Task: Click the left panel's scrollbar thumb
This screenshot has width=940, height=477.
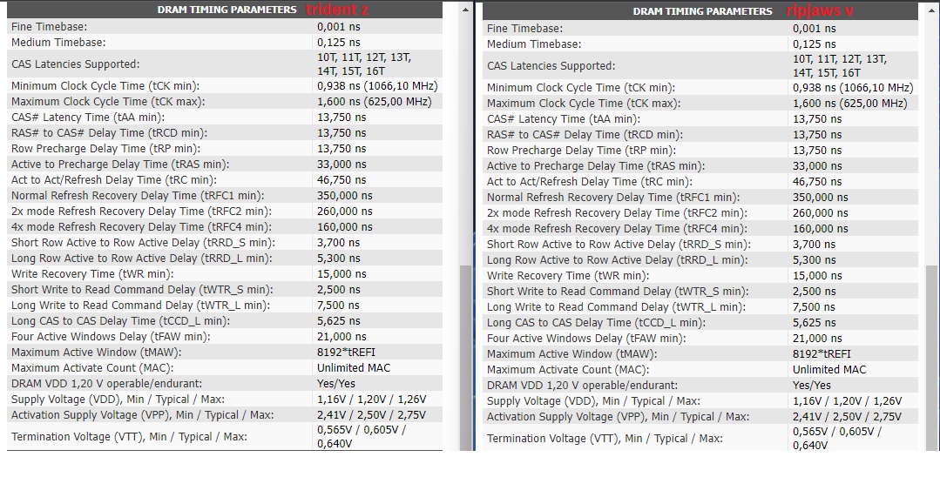Action: pos(465,357)
